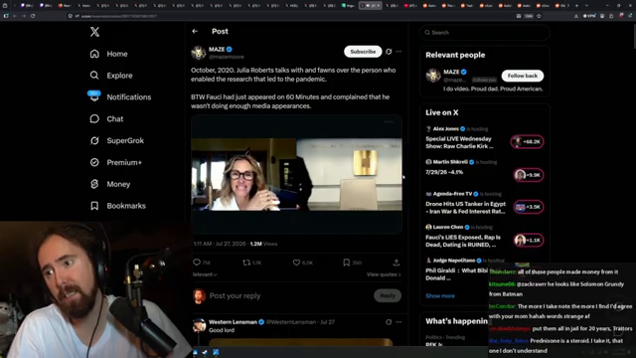Click Grok icon on MAZE post
The width and height of the screenshot is (636, 358).
[389, 52]
